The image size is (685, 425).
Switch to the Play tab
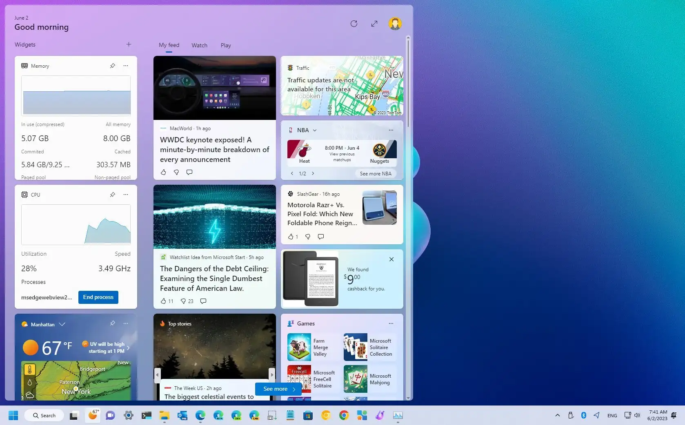point(225,45)
